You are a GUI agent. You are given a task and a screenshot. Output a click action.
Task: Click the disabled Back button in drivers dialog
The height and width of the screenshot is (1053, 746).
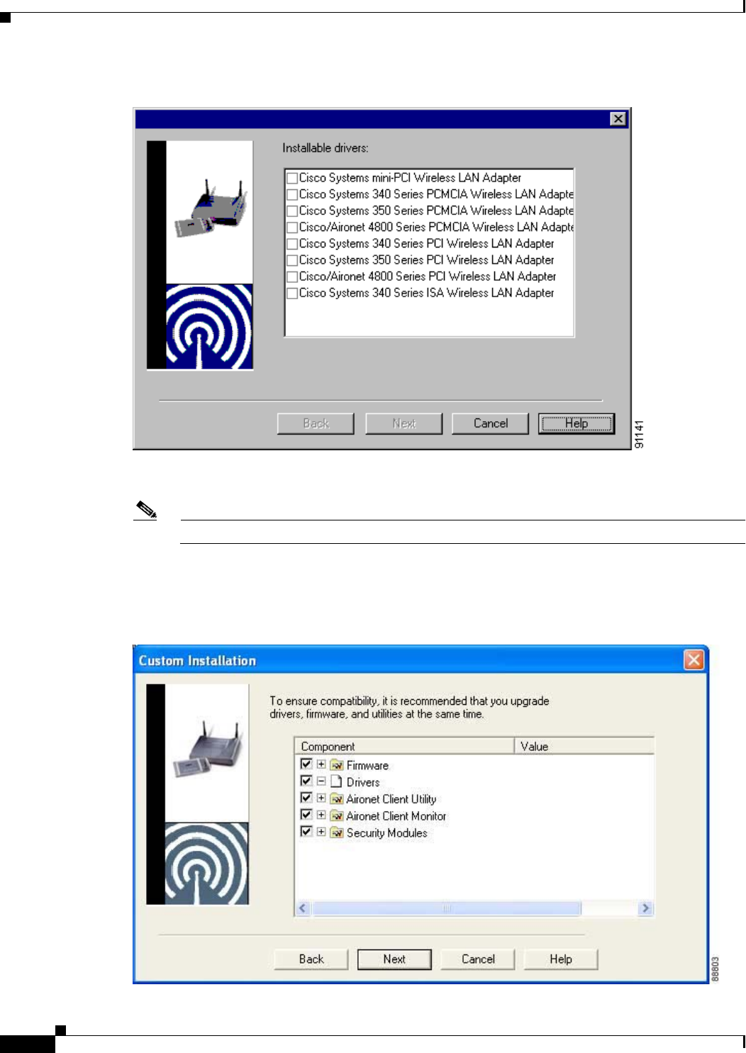pyautogui.click(x=316, y=423)
